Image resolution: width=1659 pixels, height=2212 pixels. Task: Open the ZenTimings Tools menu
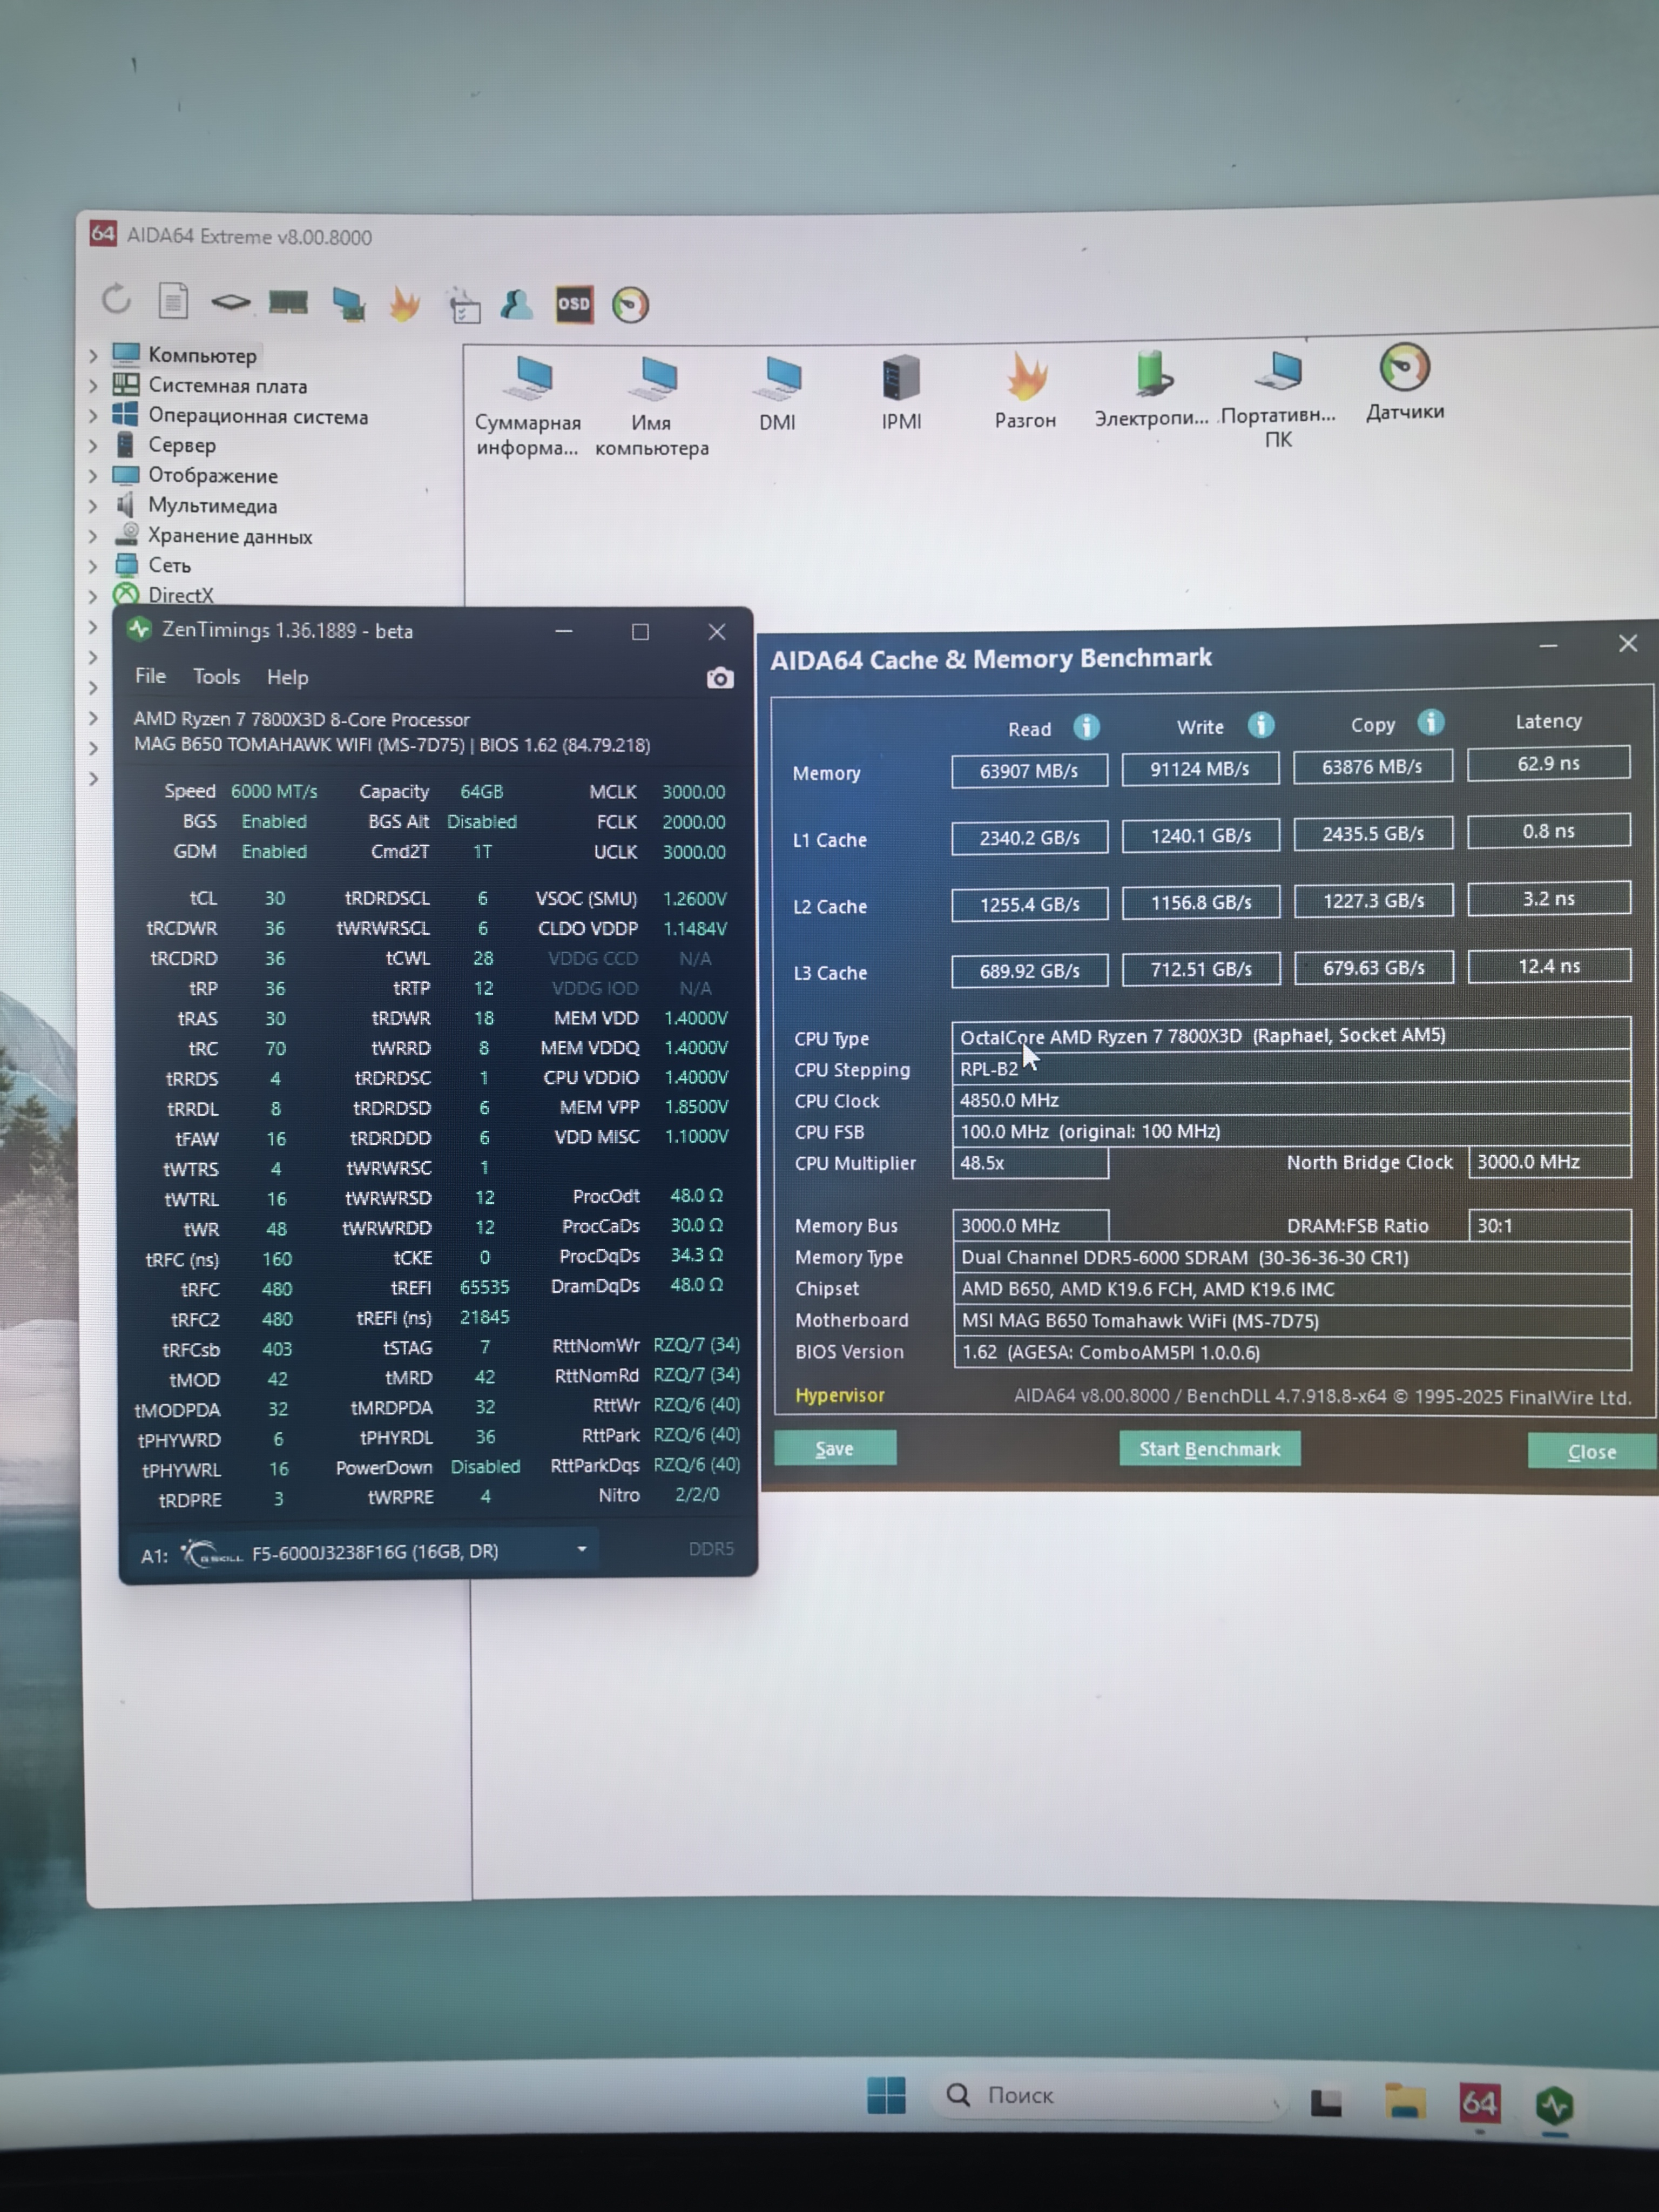[216, 677]
